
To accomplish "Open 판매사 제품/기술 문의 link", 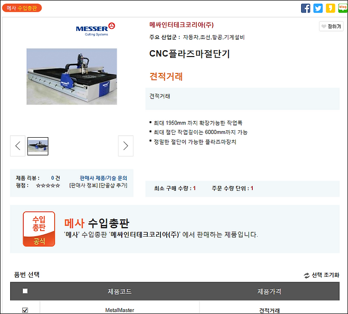I will 103,178.
